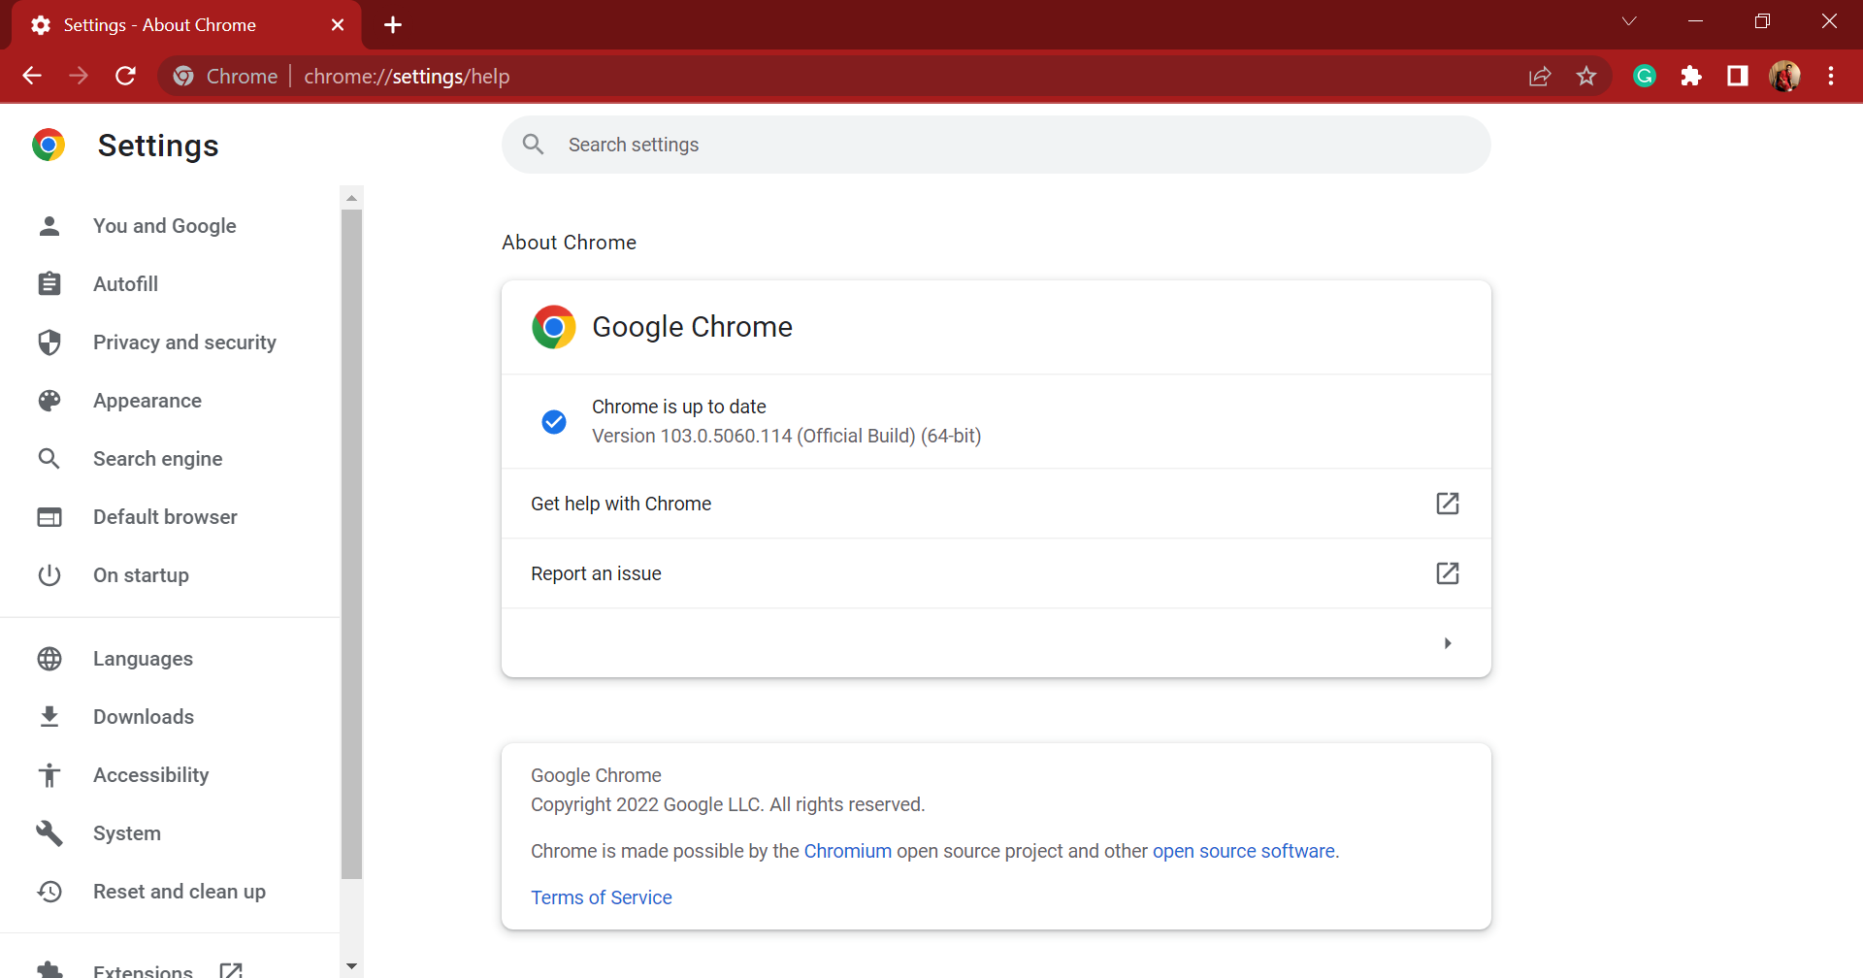Open You and Google settings
Screen dimensions: 1863x978
[x=165, y=226]
